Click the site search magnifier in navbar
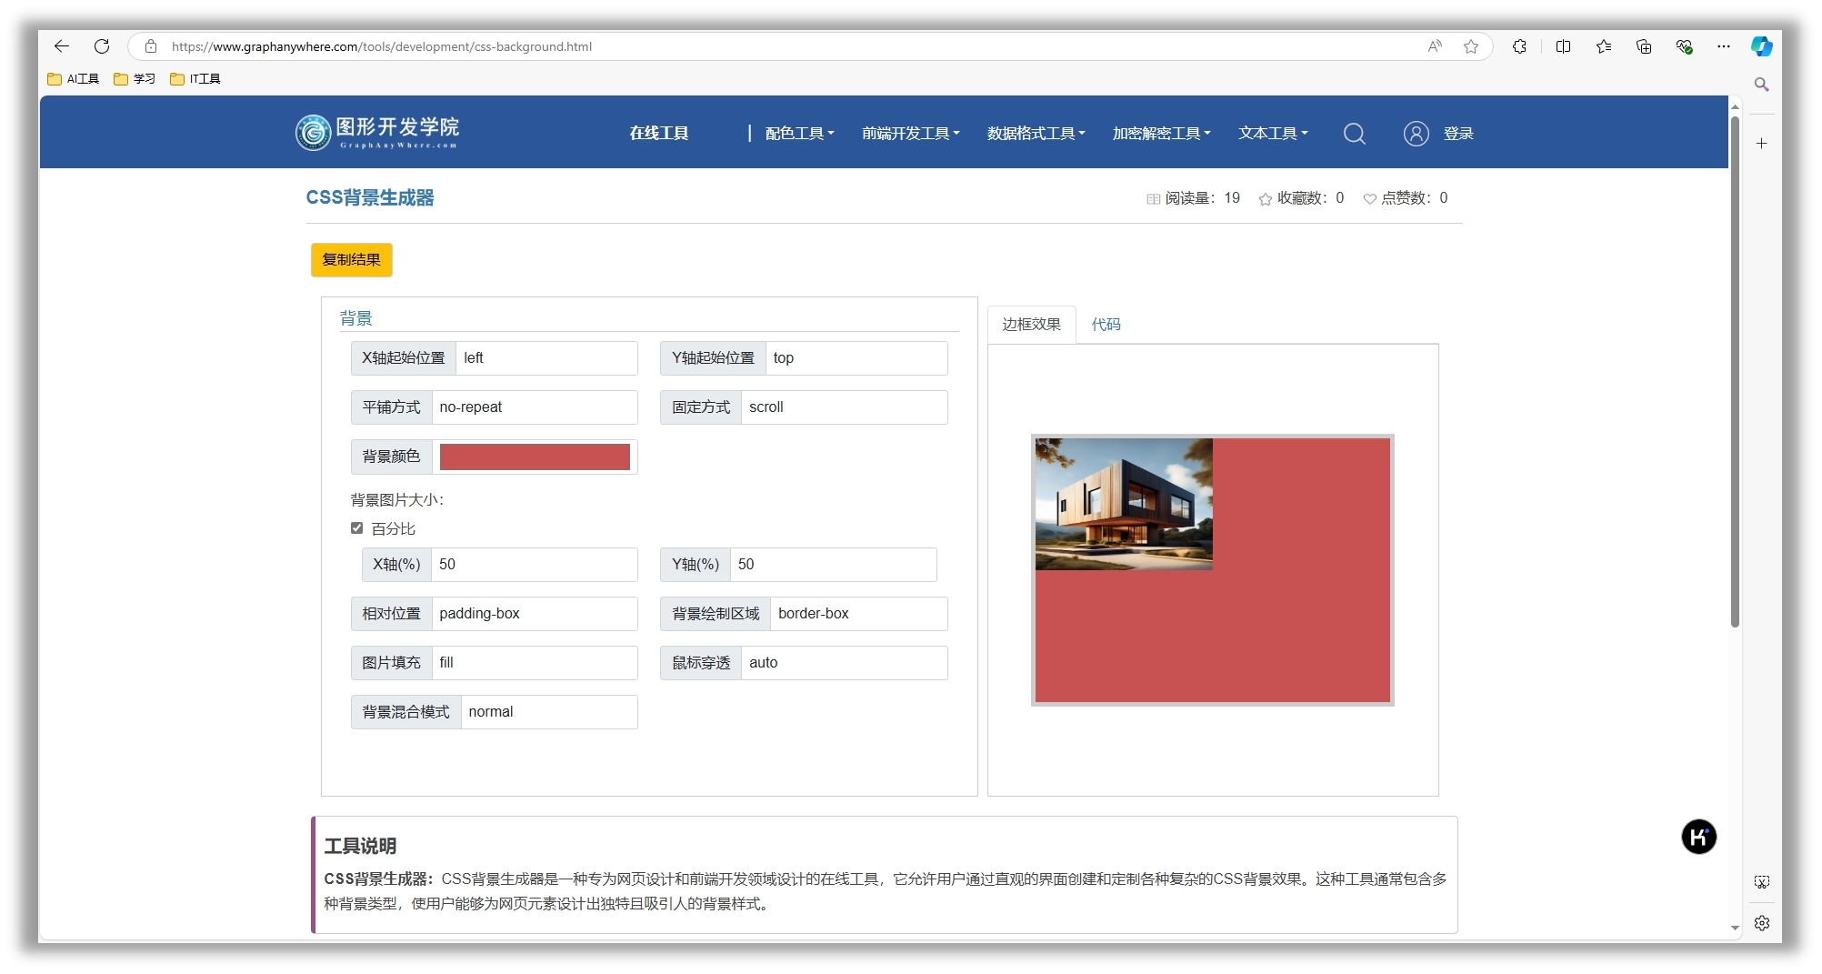Viewport: 1822px width, 974px height. [1355, 134]
